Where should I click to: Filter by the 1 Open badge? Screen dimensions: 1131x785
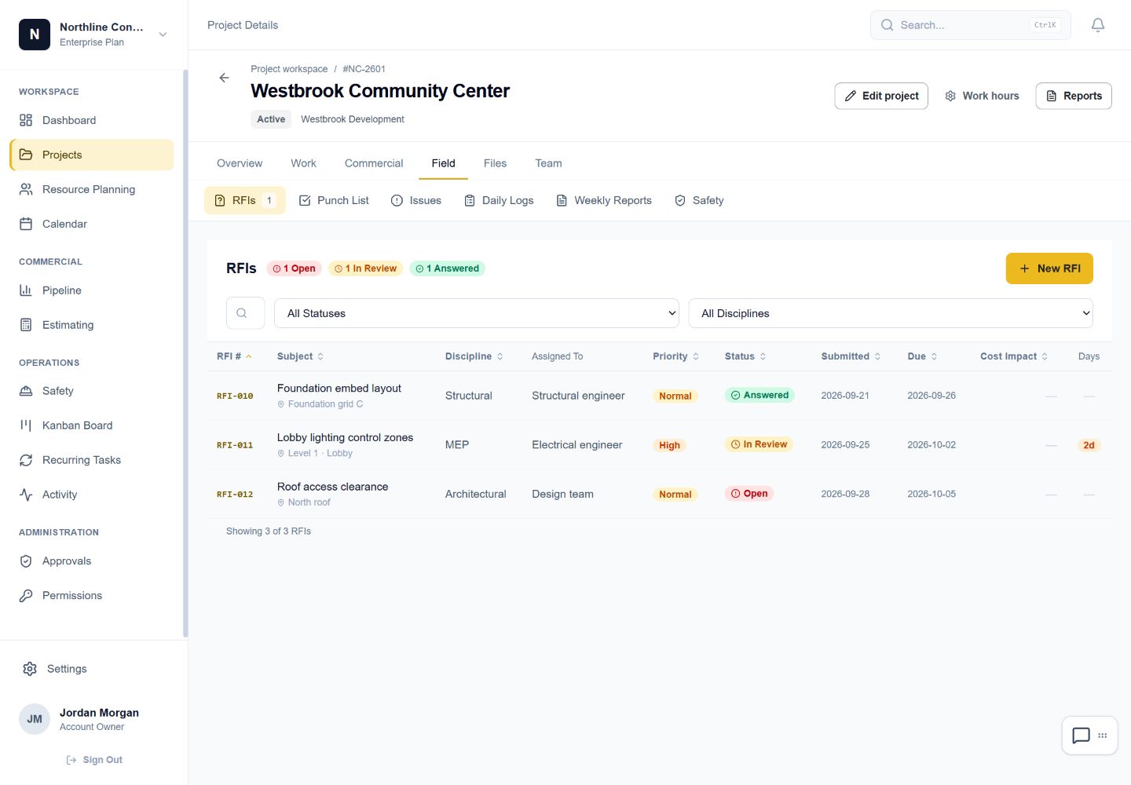[294, 268]
